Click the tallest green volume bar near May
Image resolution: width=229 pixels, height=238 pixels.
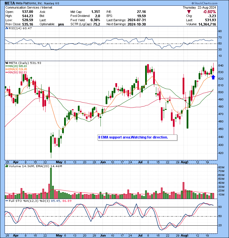click(51, 183)
